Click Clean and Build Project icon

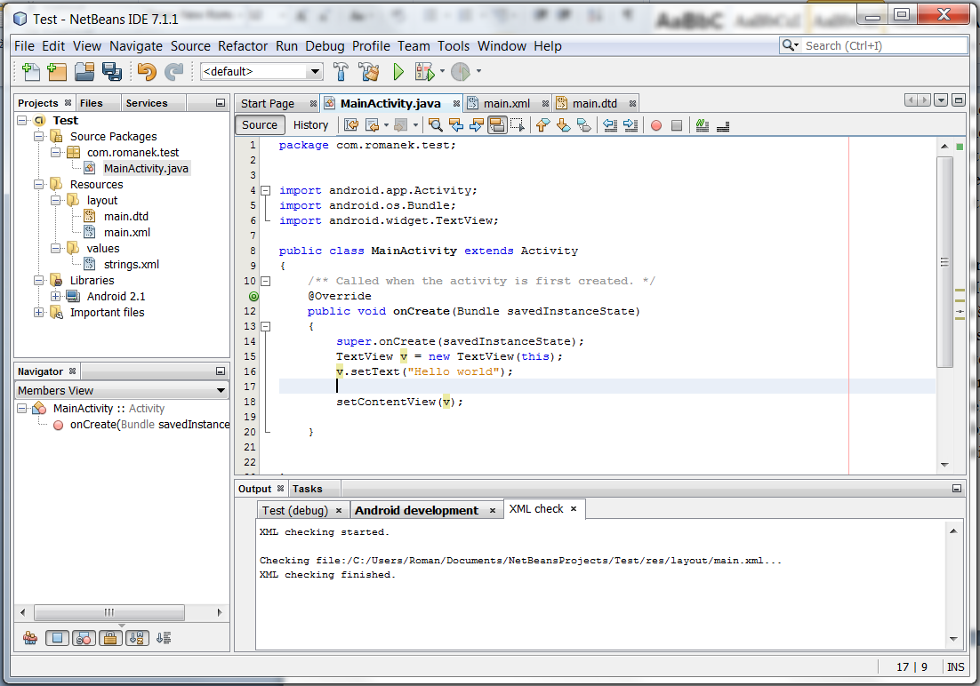[369, 72]
